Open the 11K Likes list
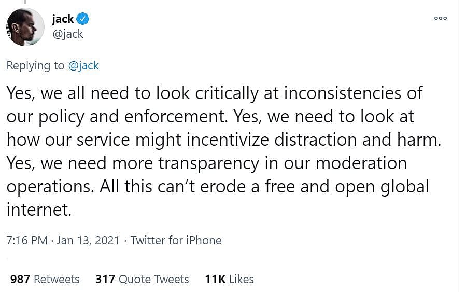 [229, 279]
